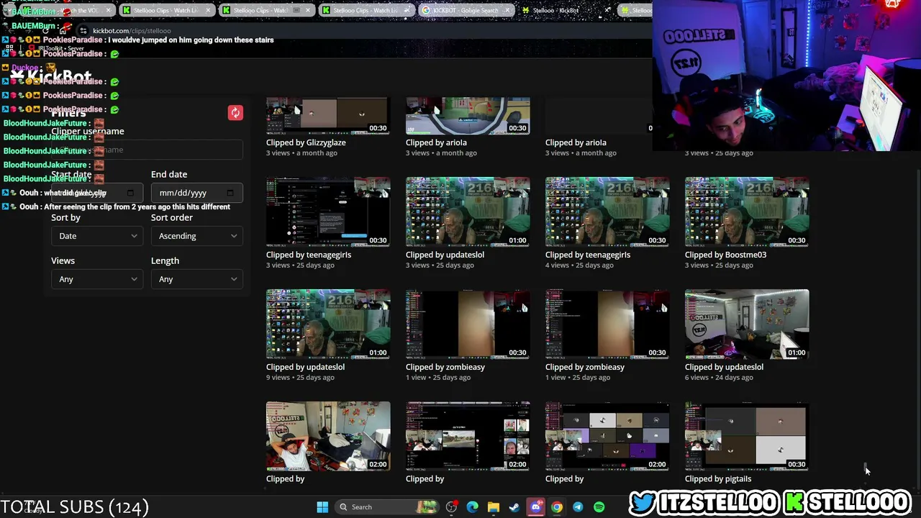Screen dimensions: 921x518
Task: Switch to Google Chrome in the taskbar
Action: (x=557, y=507)
